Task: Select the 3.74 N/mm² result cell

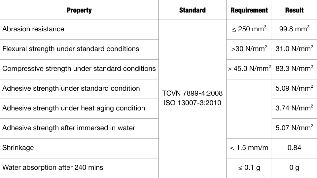Action: point(294,108)
